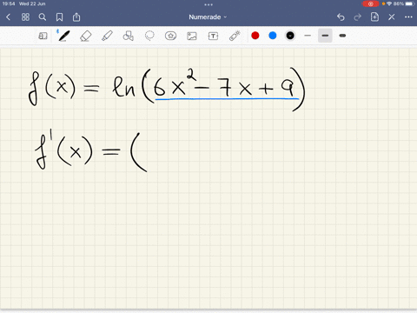Add a new page

click(x=374, y=17)
